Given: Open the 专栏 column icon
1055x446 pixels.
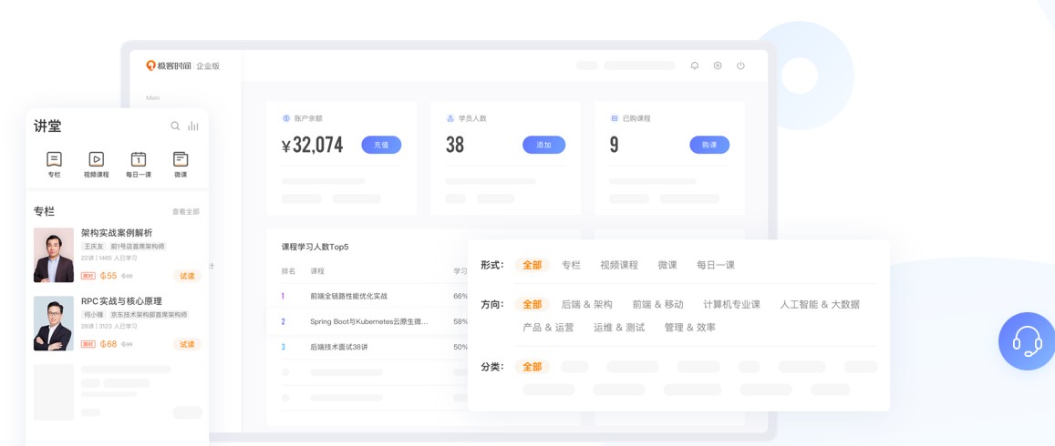Looking at the screenshot, I should (55, 159).
